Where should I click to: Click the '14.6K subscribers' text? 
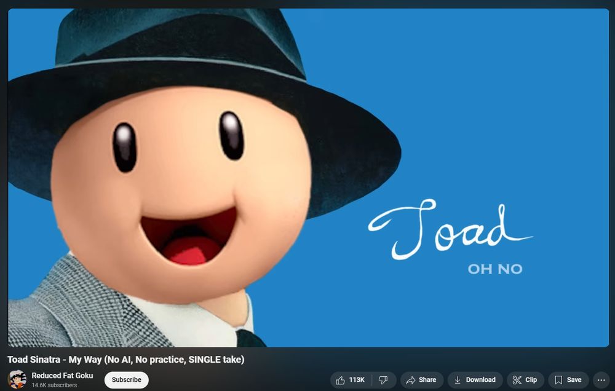(54, 385)
